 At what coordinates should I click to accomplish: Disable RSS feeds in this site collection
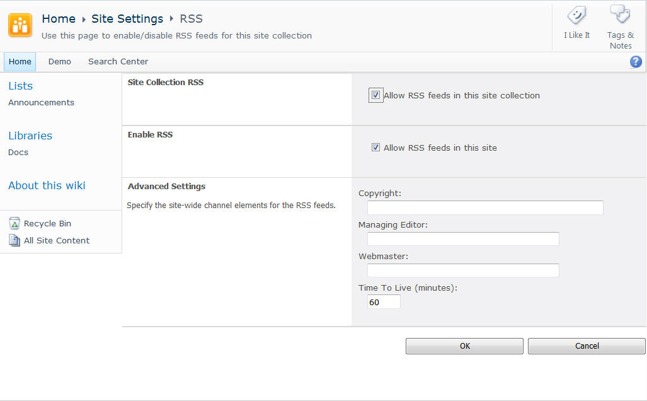[375, 95]
